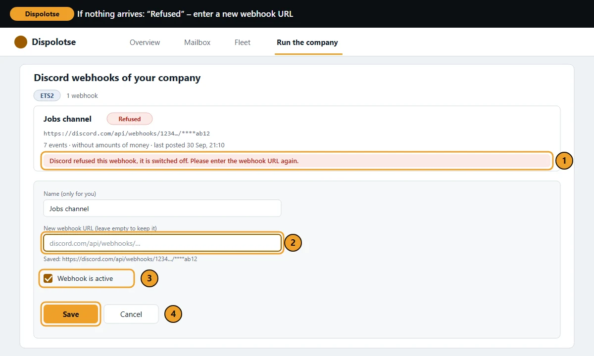594x356 pixels.
Task: Click the Dispolotse brown circle logo
Action: (21, 42)
